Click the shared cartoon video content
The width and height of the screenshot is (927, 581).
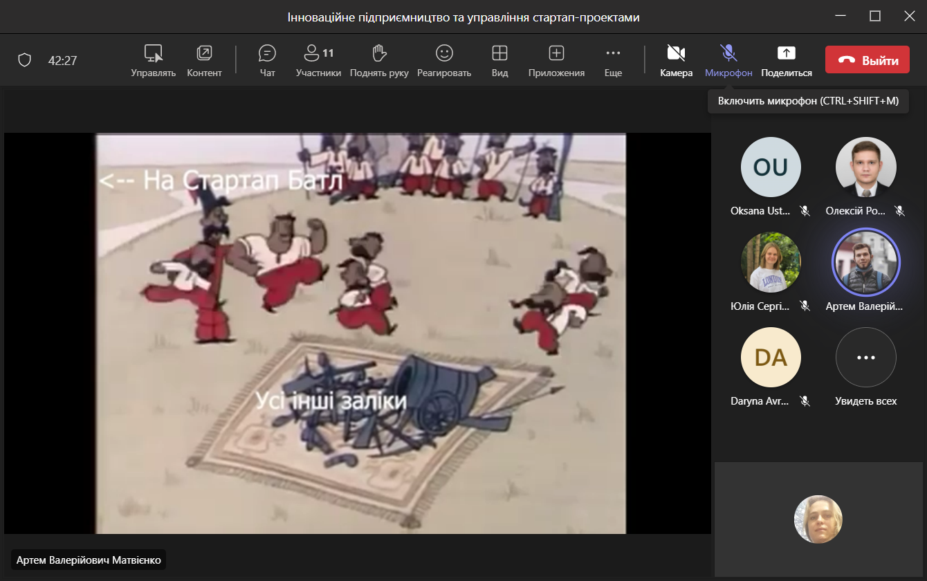360,333
